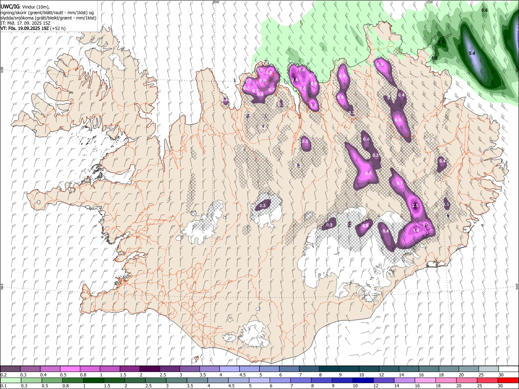This screenshot has height=389, width=519.
Task: Click the 'rigning/skúrir' legend description line
Action: click(x=47, y=13)
